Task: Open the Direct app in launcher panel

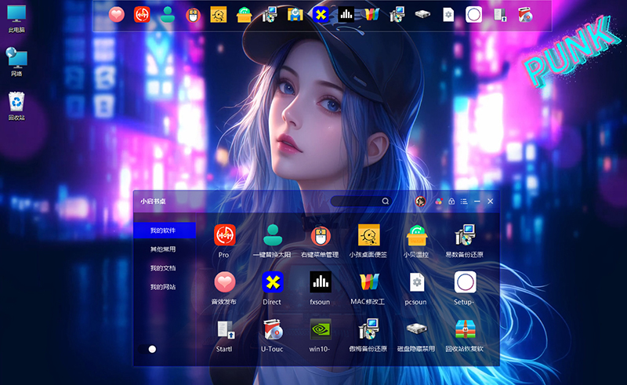Action: tap(272, 282)
